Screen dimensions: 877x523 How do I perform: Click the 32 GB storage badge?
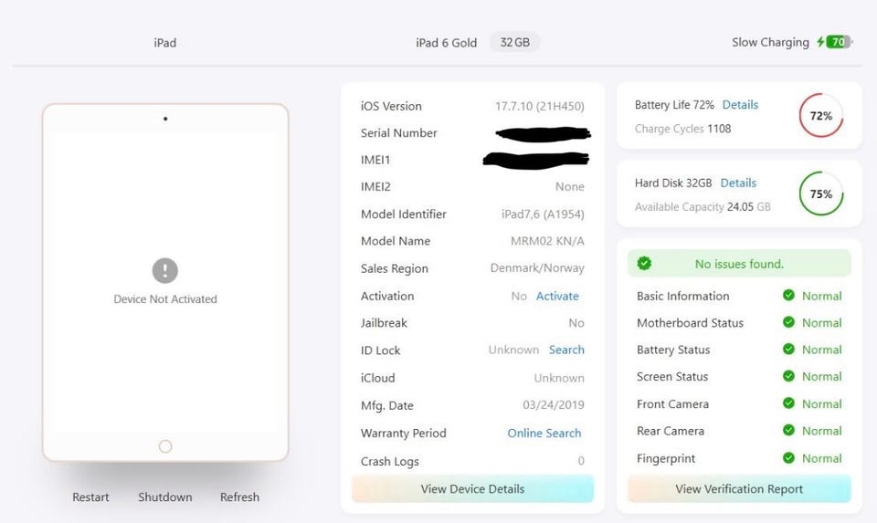[x=514, y=43]
